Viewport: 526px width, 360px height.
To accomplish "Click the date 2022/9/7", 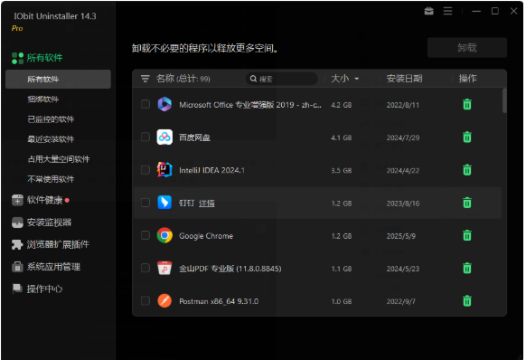I will 401,301.
